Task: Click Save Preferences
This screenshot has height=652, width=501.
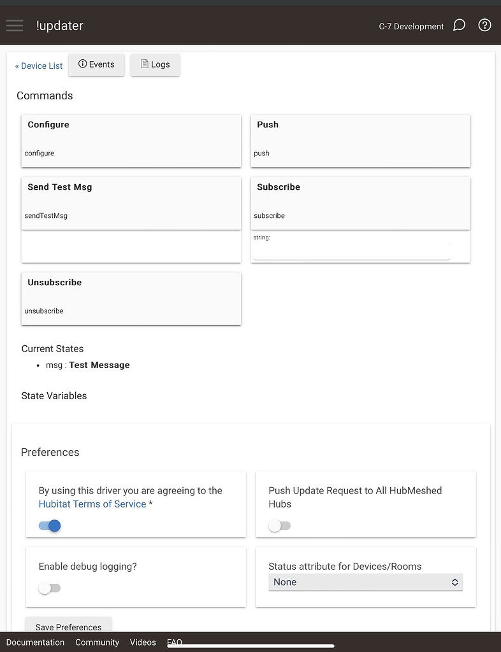Action: click(68, 627)
